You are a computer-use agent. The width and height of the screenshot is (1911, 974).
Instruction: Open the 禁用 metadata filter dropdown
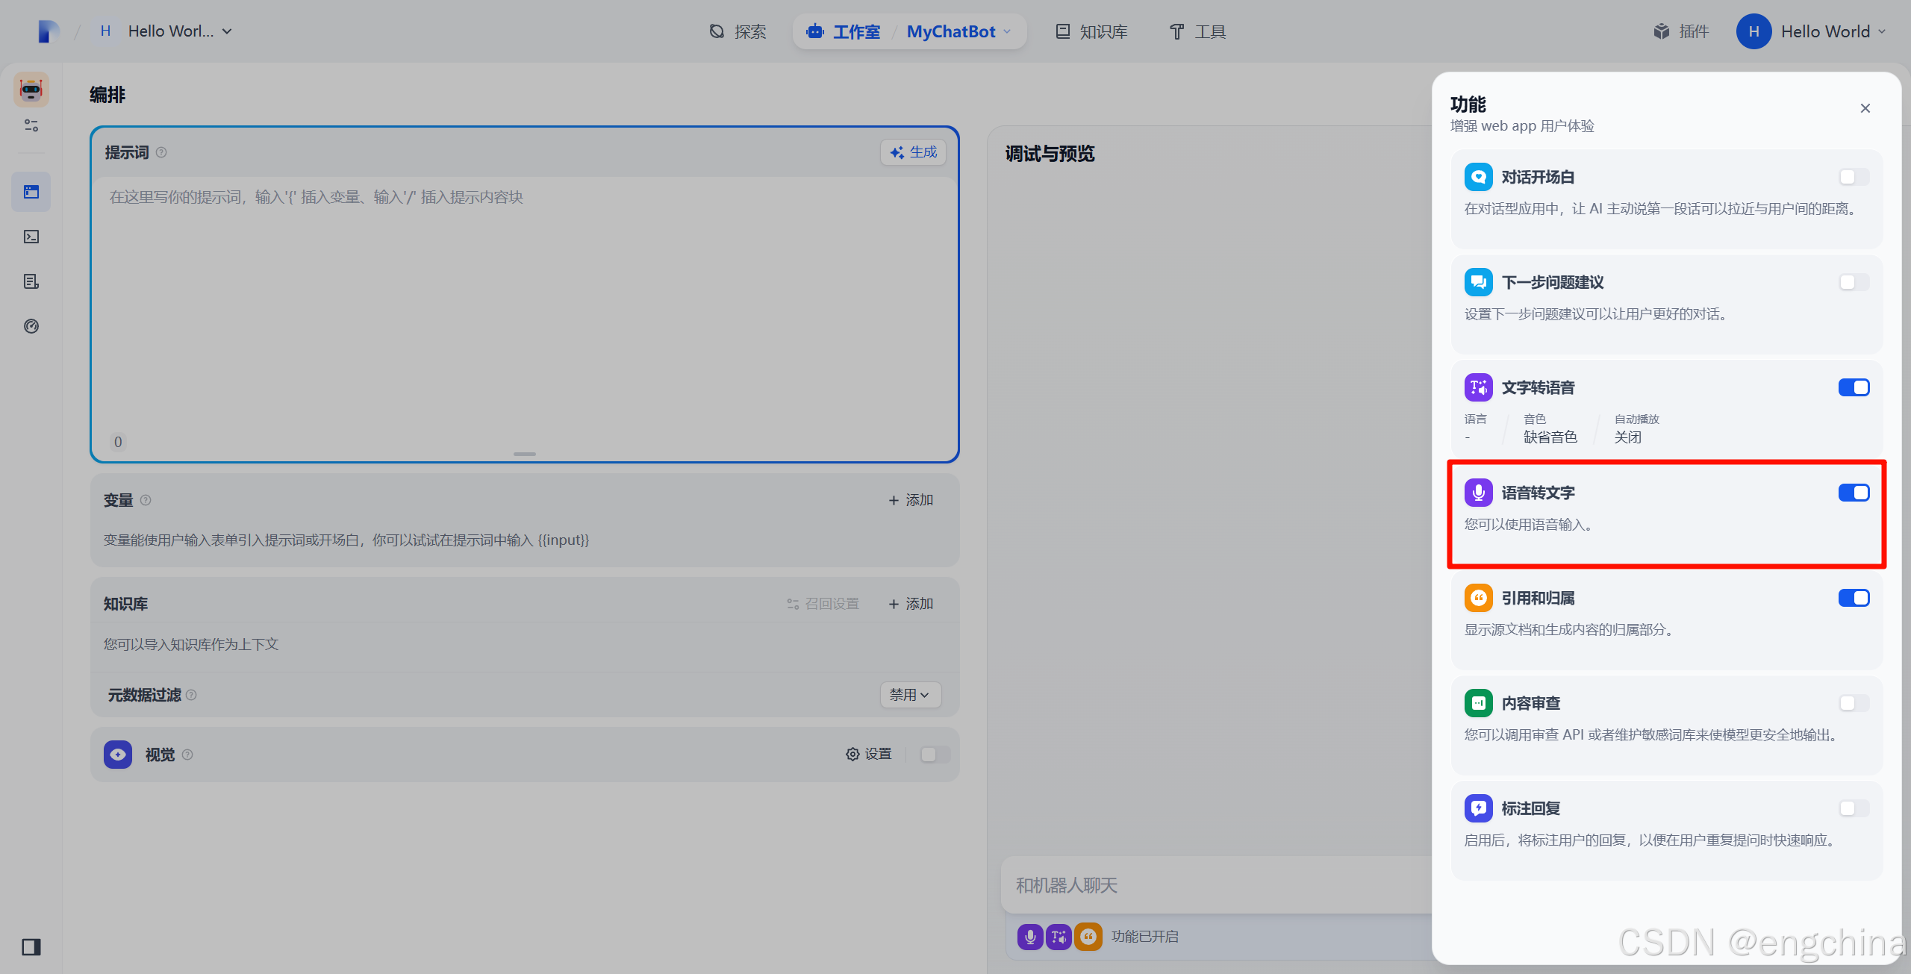pos(909,695)
